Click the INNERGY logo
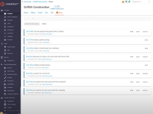The width and height of the screenshot is (153, 114). [x=9, y=4]
